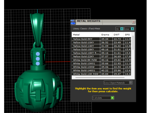The height and width of the screenshot is (113, 151).
Task: Select the Yellow Gold:14KY row
Action: coord(101,46)
